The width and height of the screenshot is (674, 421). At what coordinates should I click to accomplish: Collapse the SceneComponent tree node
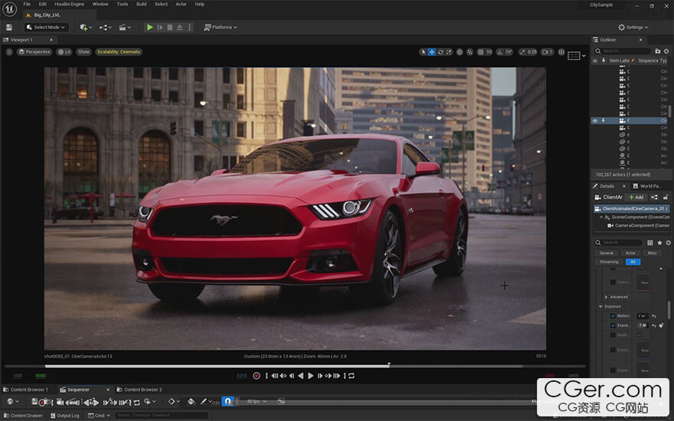tap(601, 217)
